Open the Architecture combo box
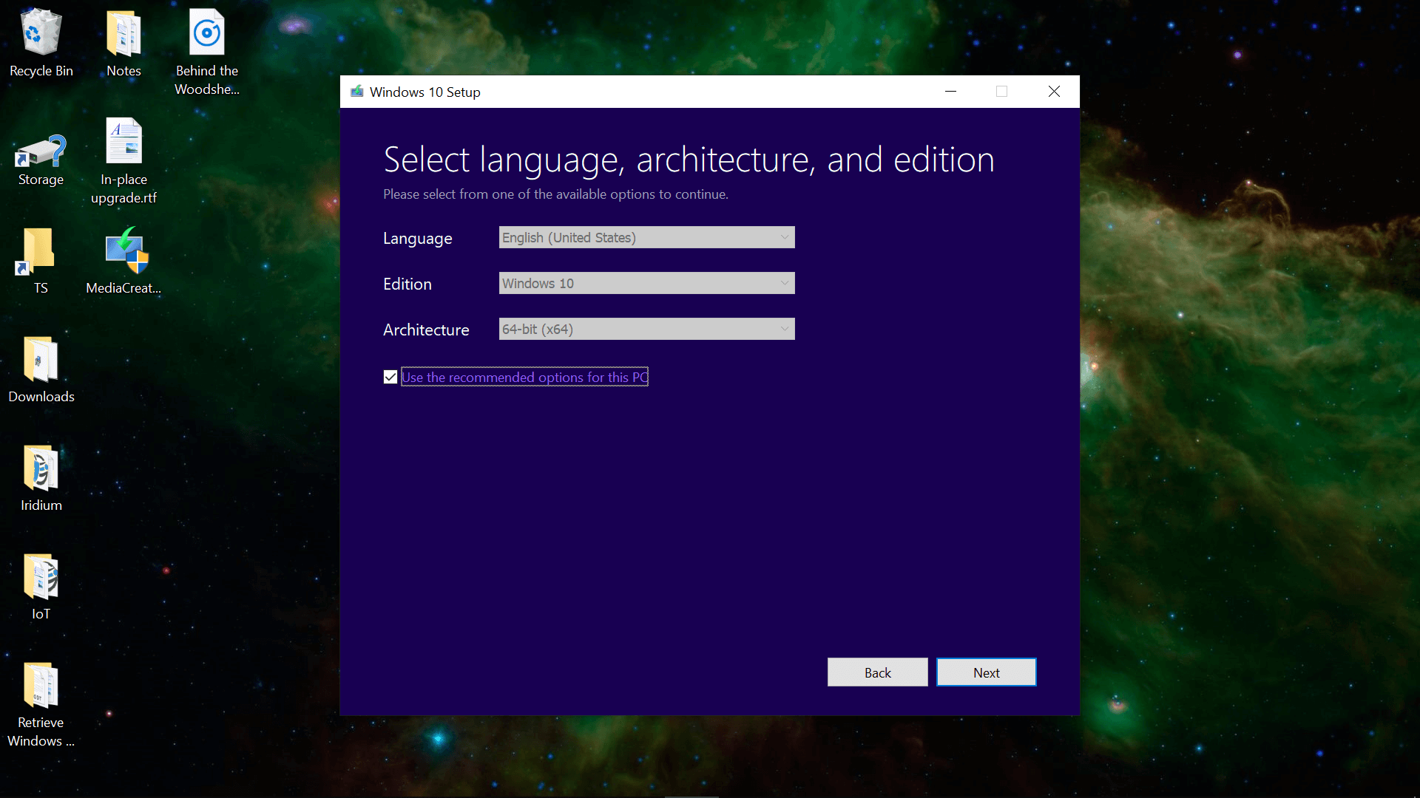The height and width of the screenshot is (798, 1420). point(646,329)
